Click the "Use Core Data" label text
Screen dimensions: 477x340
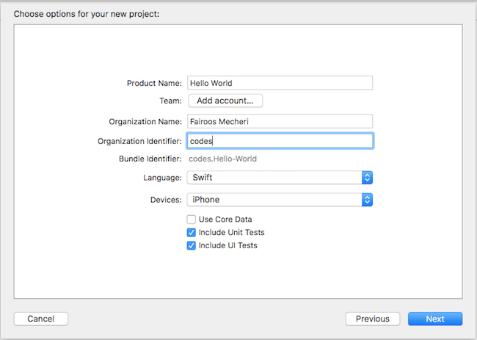pyautogui.click(x=225, y=220)
